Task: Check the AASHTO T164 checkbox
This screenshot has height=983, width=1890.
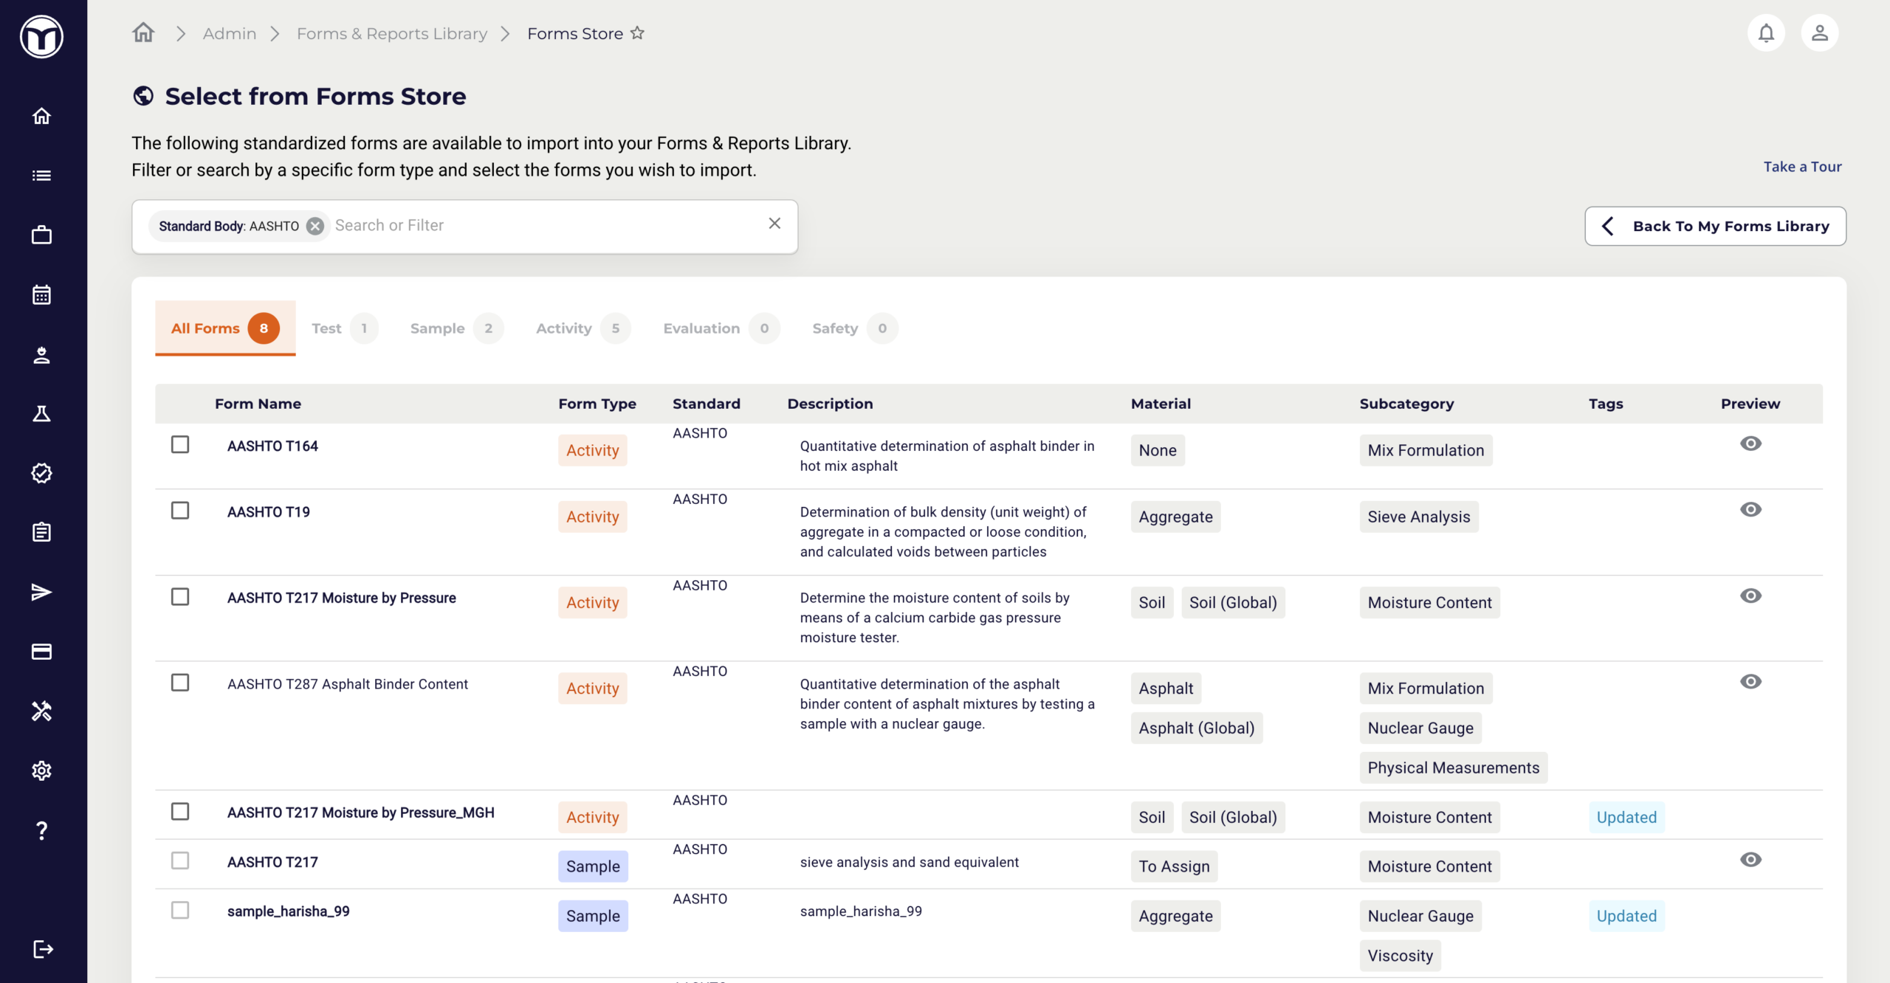Action: coord(180,444)
